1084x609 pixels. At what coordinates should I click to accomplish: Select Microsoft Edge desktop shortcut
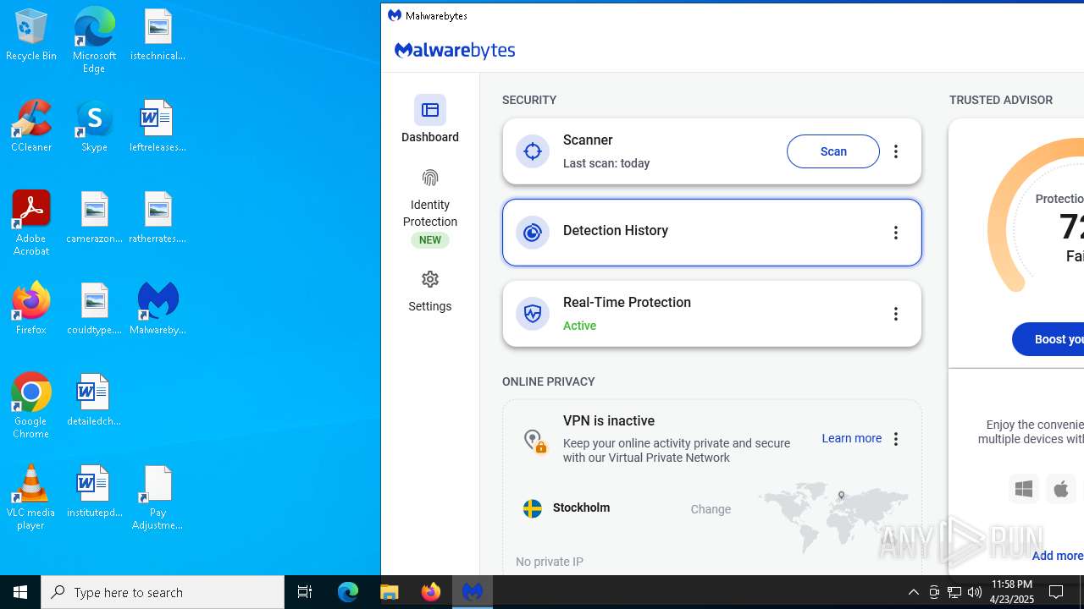[94, 40]
